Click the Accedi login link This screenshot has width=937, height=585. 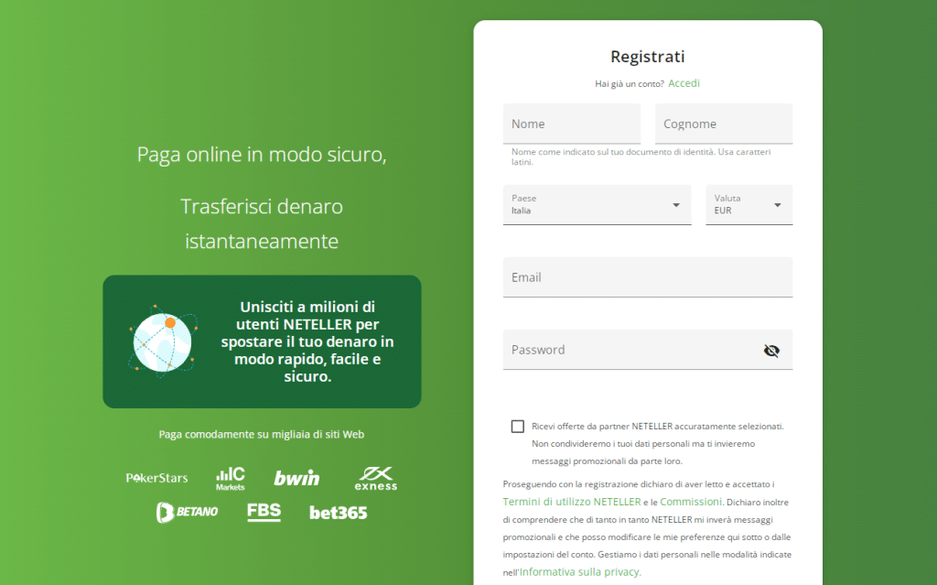pyautogui.click(x=684, y=83)
